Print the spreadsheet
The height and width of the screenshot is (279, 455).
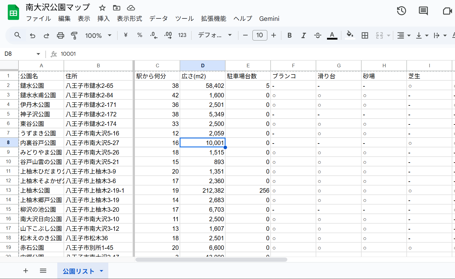61,35
